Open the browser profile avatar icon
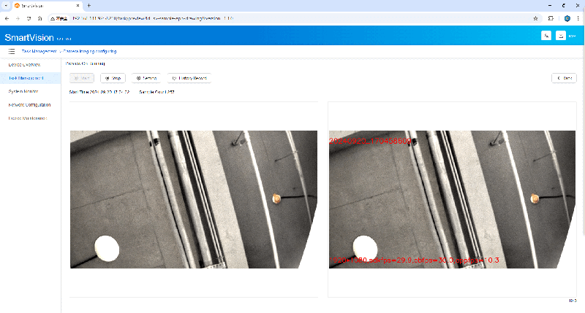 [x=567, y=18]
